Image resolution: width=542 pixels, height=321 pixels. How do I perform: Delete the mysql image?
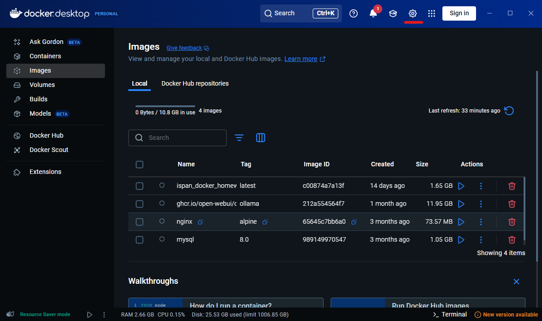tap(512, 239)
